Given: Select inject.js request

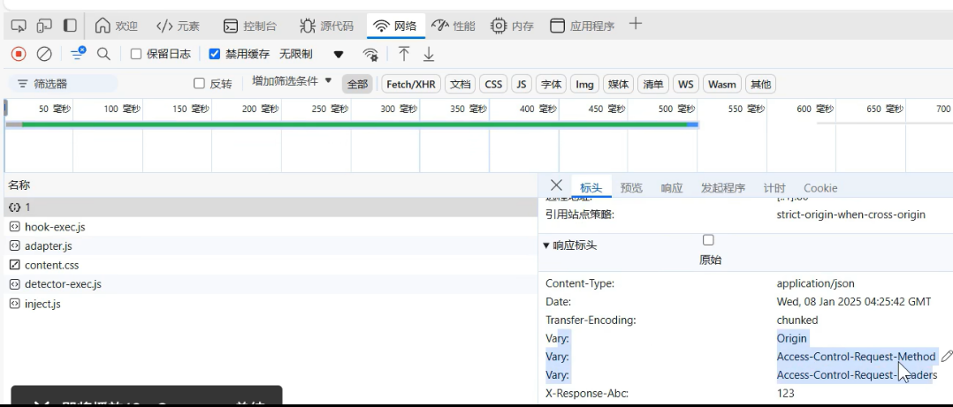Looking at the screenshot, I should click(x=271, y=304).
